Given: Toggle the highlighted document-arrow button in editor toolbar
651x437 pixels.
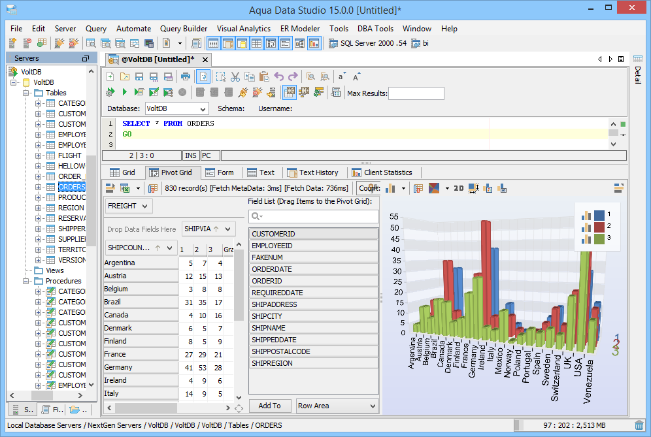Looking at the screenshot, I should pyautogui.click(x=203, y=77).
